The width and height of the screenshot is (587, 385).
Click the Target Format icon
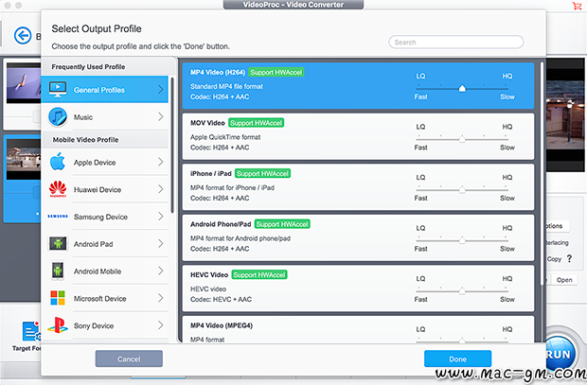click(31, 331)
